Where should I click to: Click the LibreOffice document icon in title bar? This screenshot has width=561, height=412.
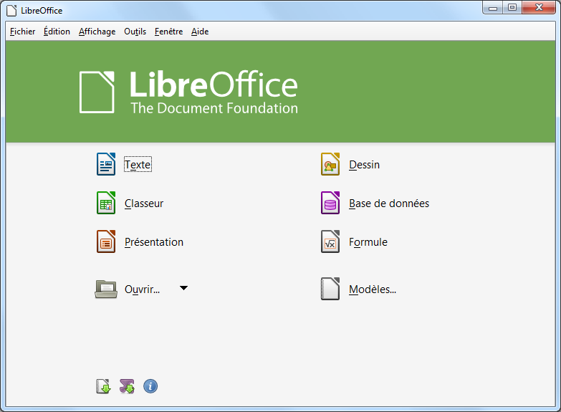[11, 10]
